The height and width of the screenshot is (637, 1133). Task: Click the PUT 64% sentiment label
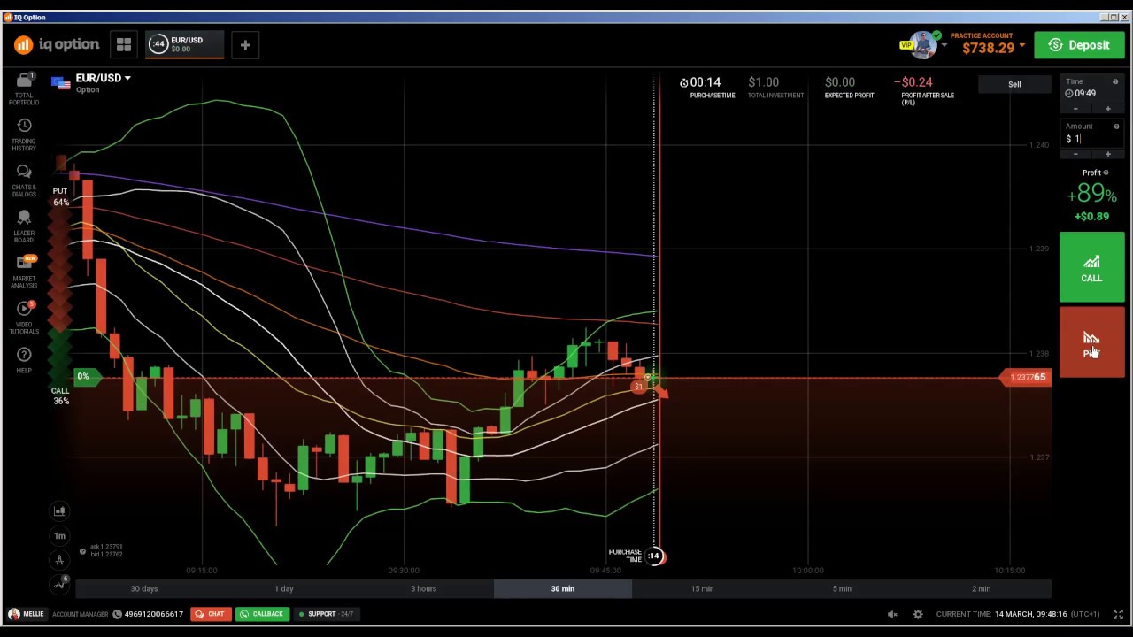click(60, 196)
